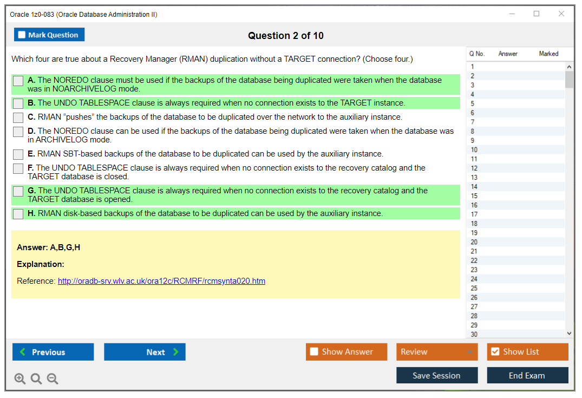The image size is (582, 398).
Task: Check answer option A about NOREDO clause
Action: click(x=17, y=80)
